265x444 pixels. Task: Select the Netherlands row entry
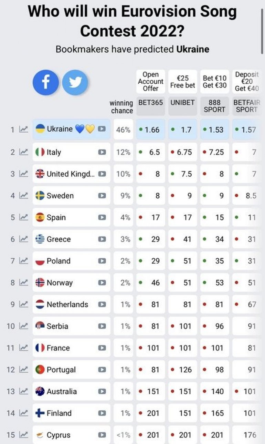pyautogui.click(x=71, y=304)
